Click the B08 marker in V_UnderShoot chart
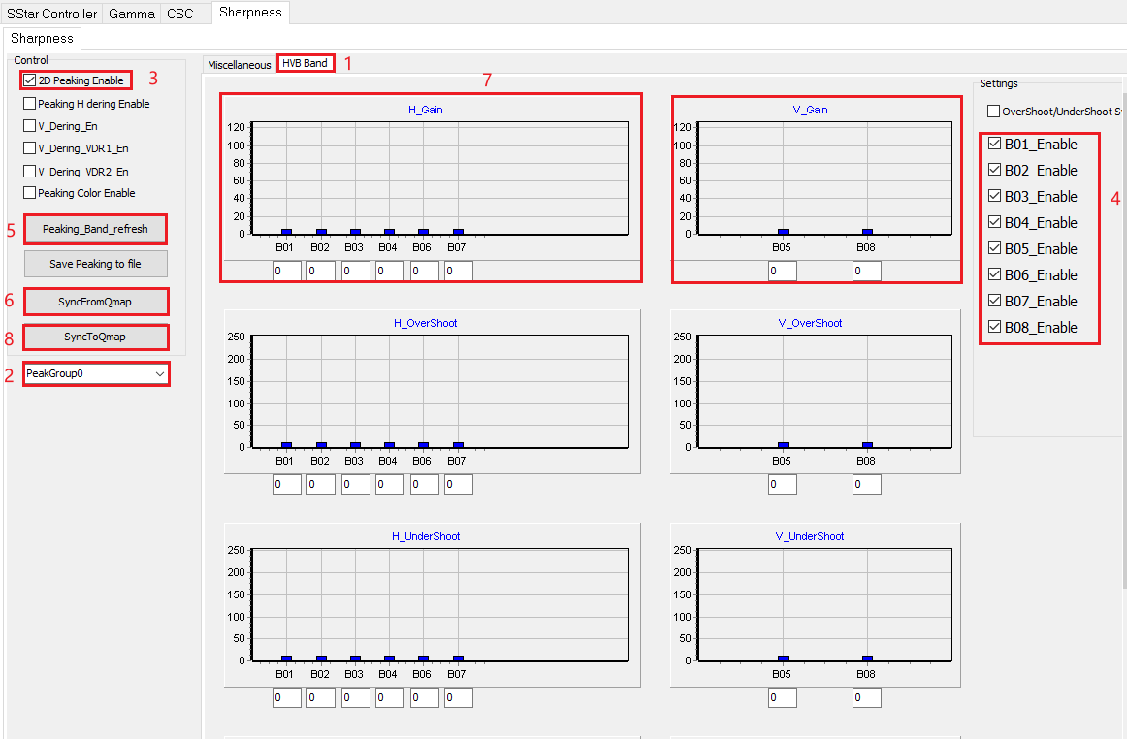Viewport: 1127px width, 739px height. (x=867, y=659)
